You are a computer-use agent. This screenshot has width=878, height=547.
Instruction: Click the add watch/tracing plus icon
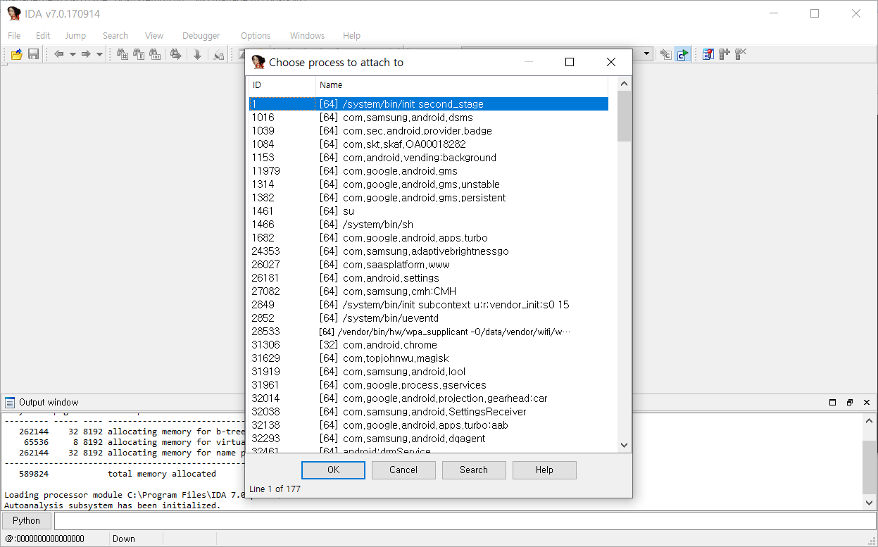[724, 54]
